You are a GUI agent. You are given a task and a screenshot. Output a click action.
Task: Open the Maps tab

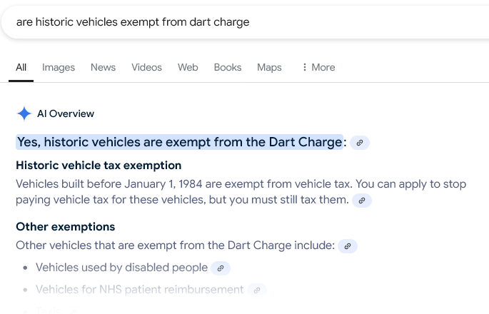tap(269, 67)
